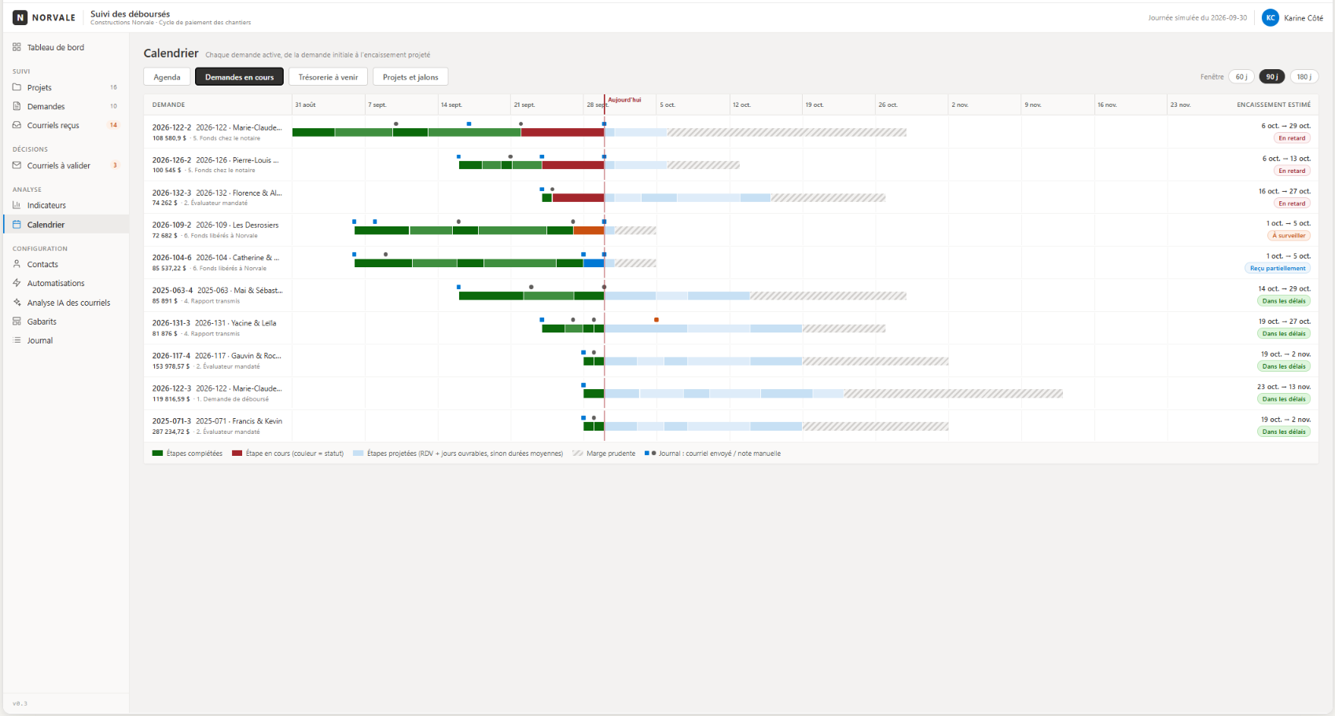Viewport: 1335px width, 716px height.
Task: Open the Automatisations settings link
Action: tap(66, 283)
